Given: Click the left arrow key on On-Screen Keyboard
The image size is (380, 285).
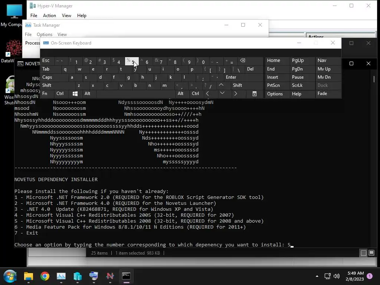Looking at the screenshot, I should (x=208, y=94).
